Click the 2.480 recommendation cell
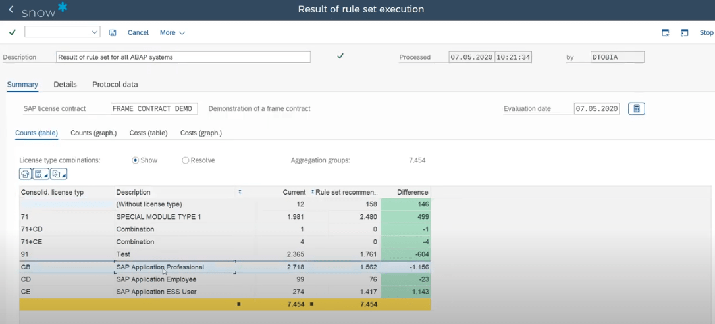Screen dimensions: 715x324 [354, 217]
